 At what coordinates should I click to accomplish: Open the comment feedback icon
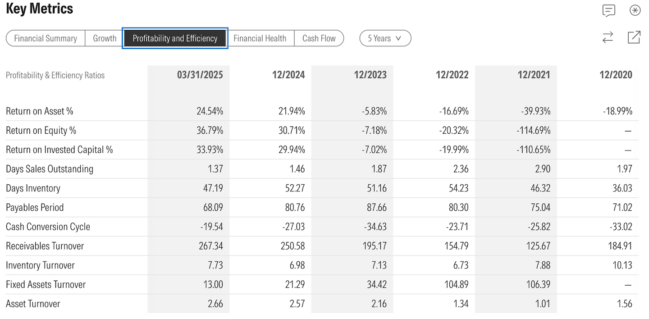click(608, 10)
